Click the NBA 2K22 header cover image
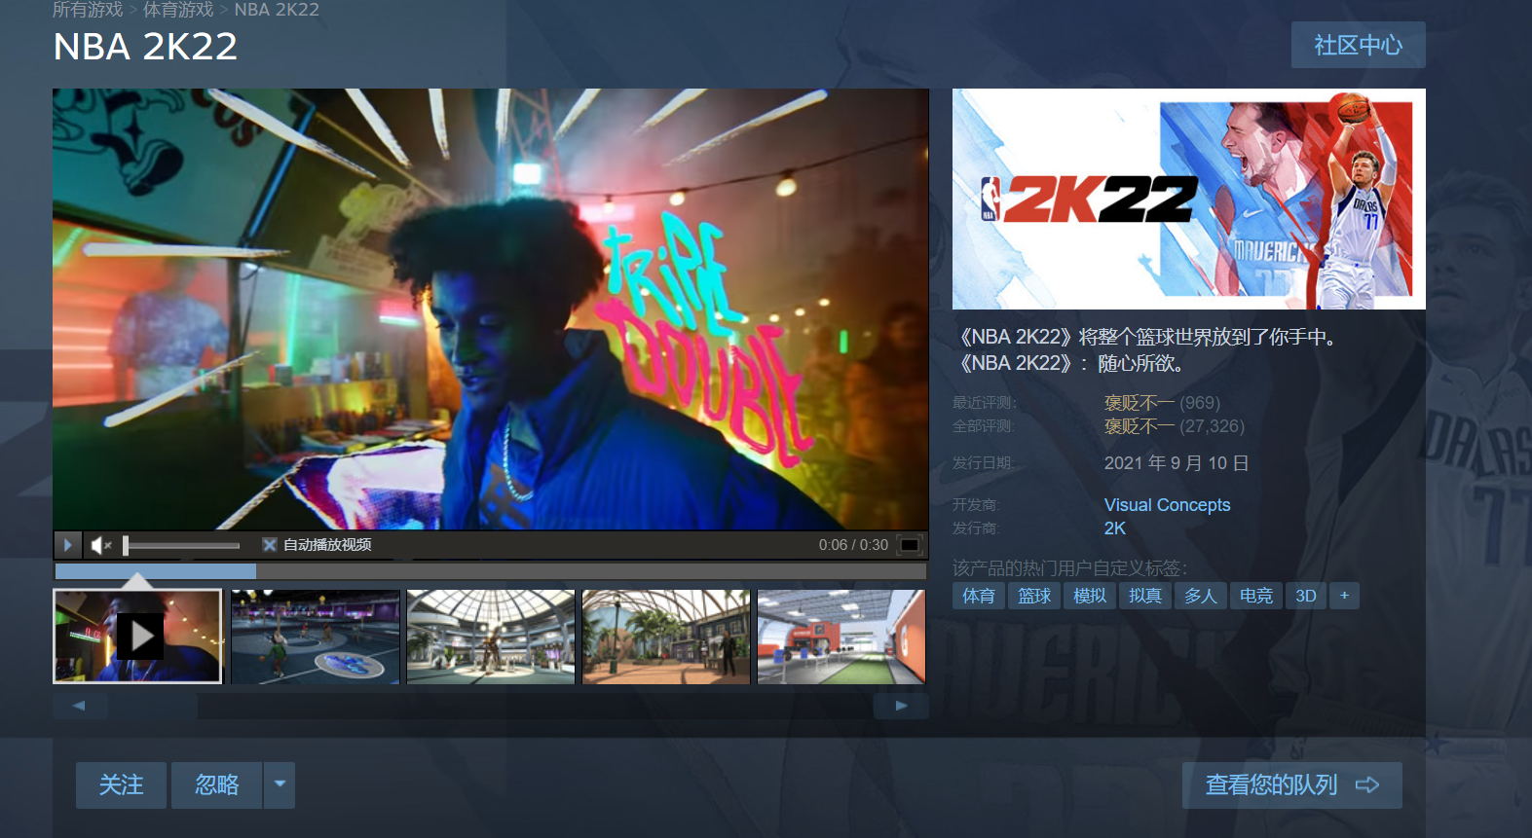The width and height of the screenshot is (1532, 838). 1188,199
